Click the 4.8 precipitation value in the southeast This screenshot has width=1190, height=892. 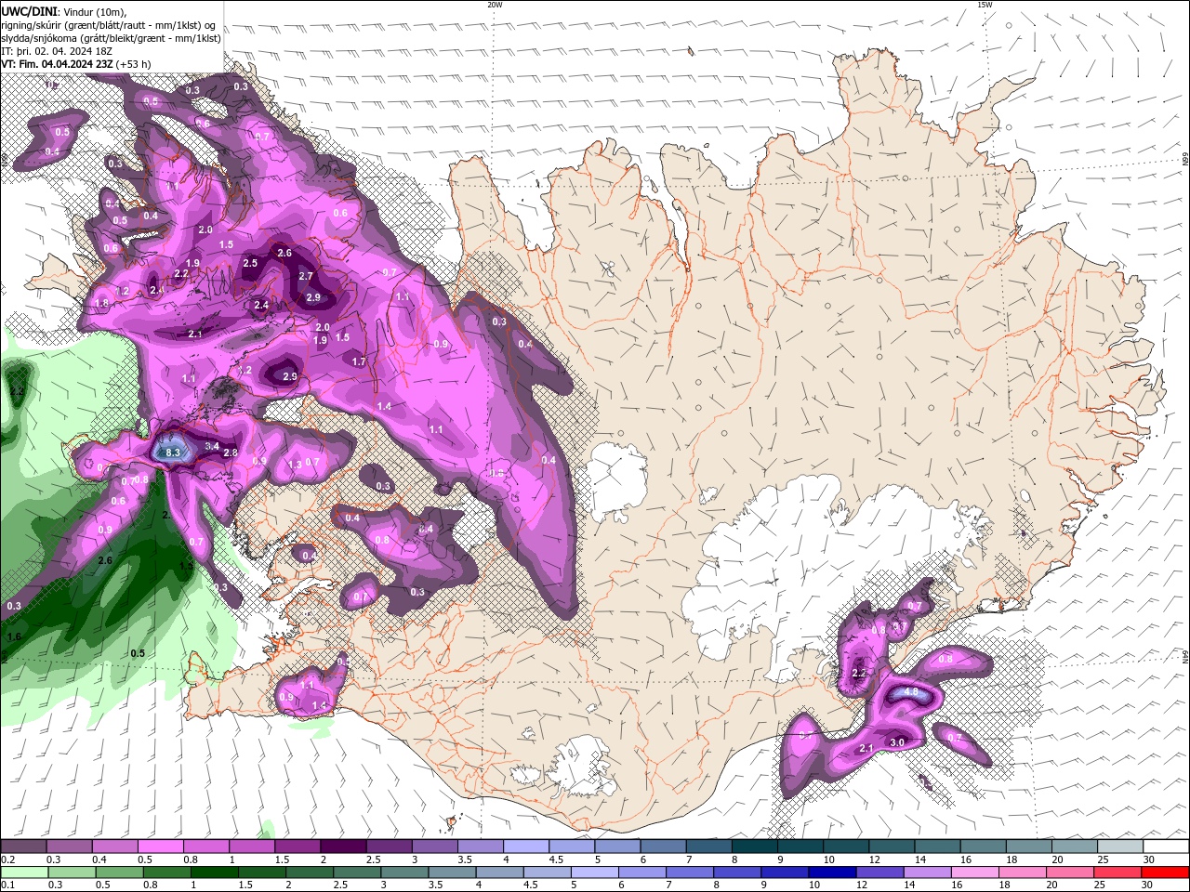coord(911,692)
